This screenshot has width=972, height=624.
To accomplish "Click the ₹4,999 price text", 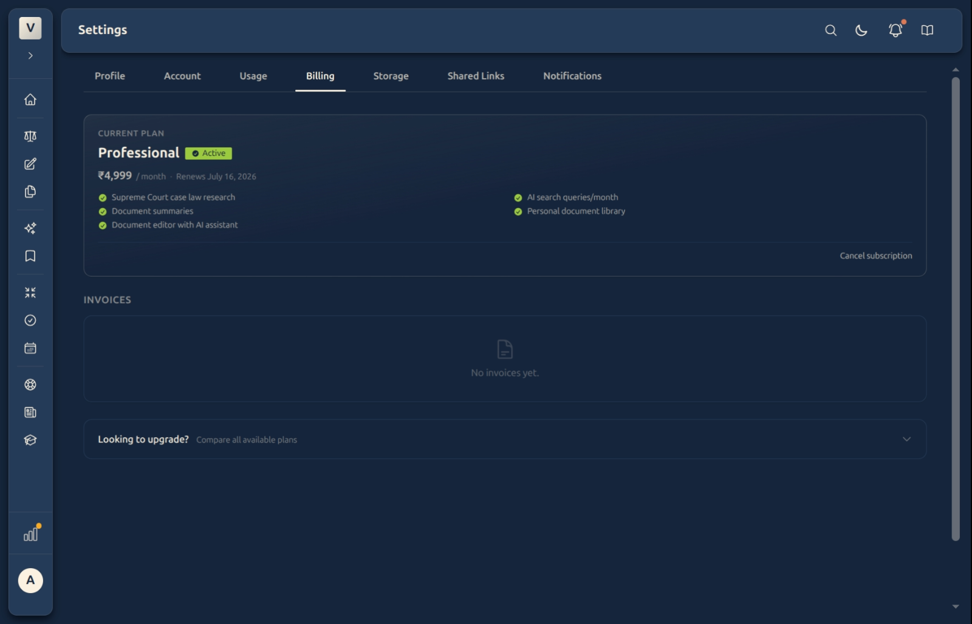I will (x=115, y=175).
